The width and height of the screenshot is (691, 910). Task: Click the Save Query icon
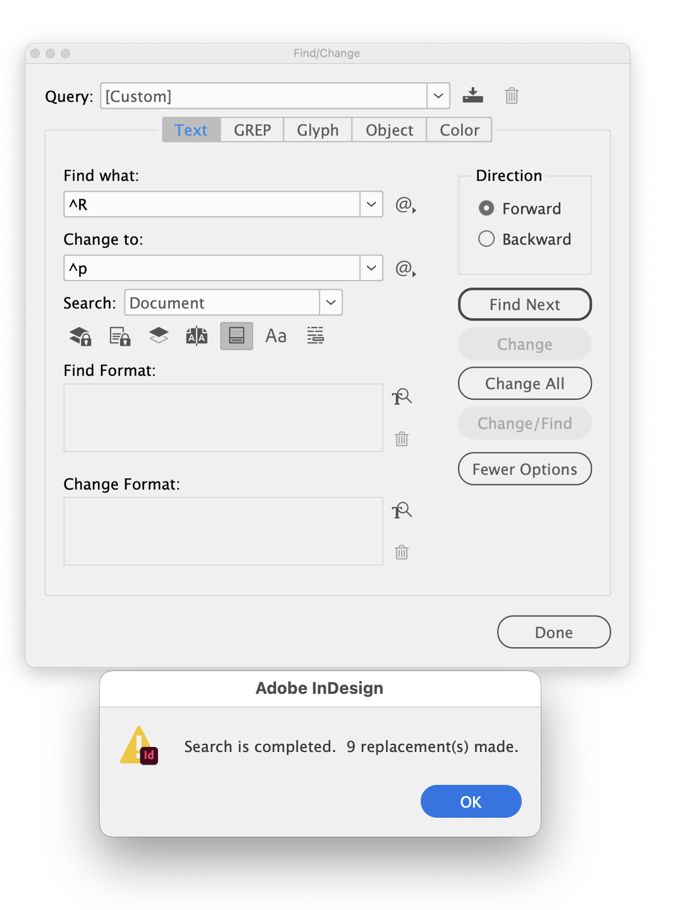click(472, 95)
